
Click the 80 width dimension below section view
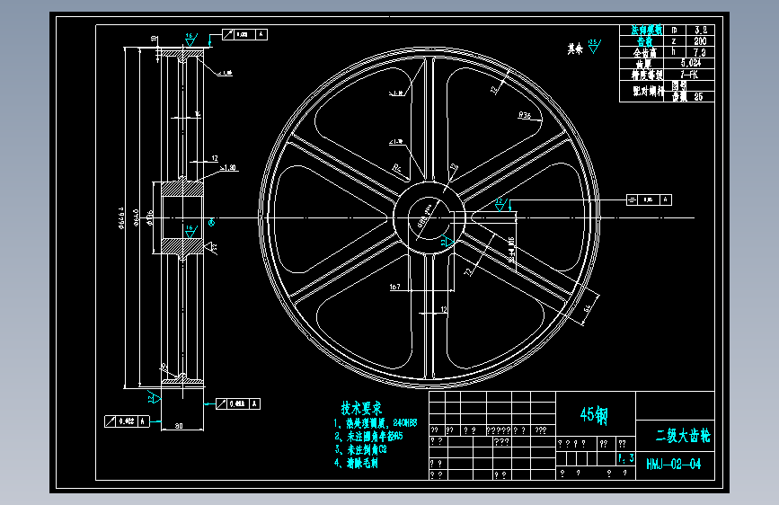(x=179, y=426)
